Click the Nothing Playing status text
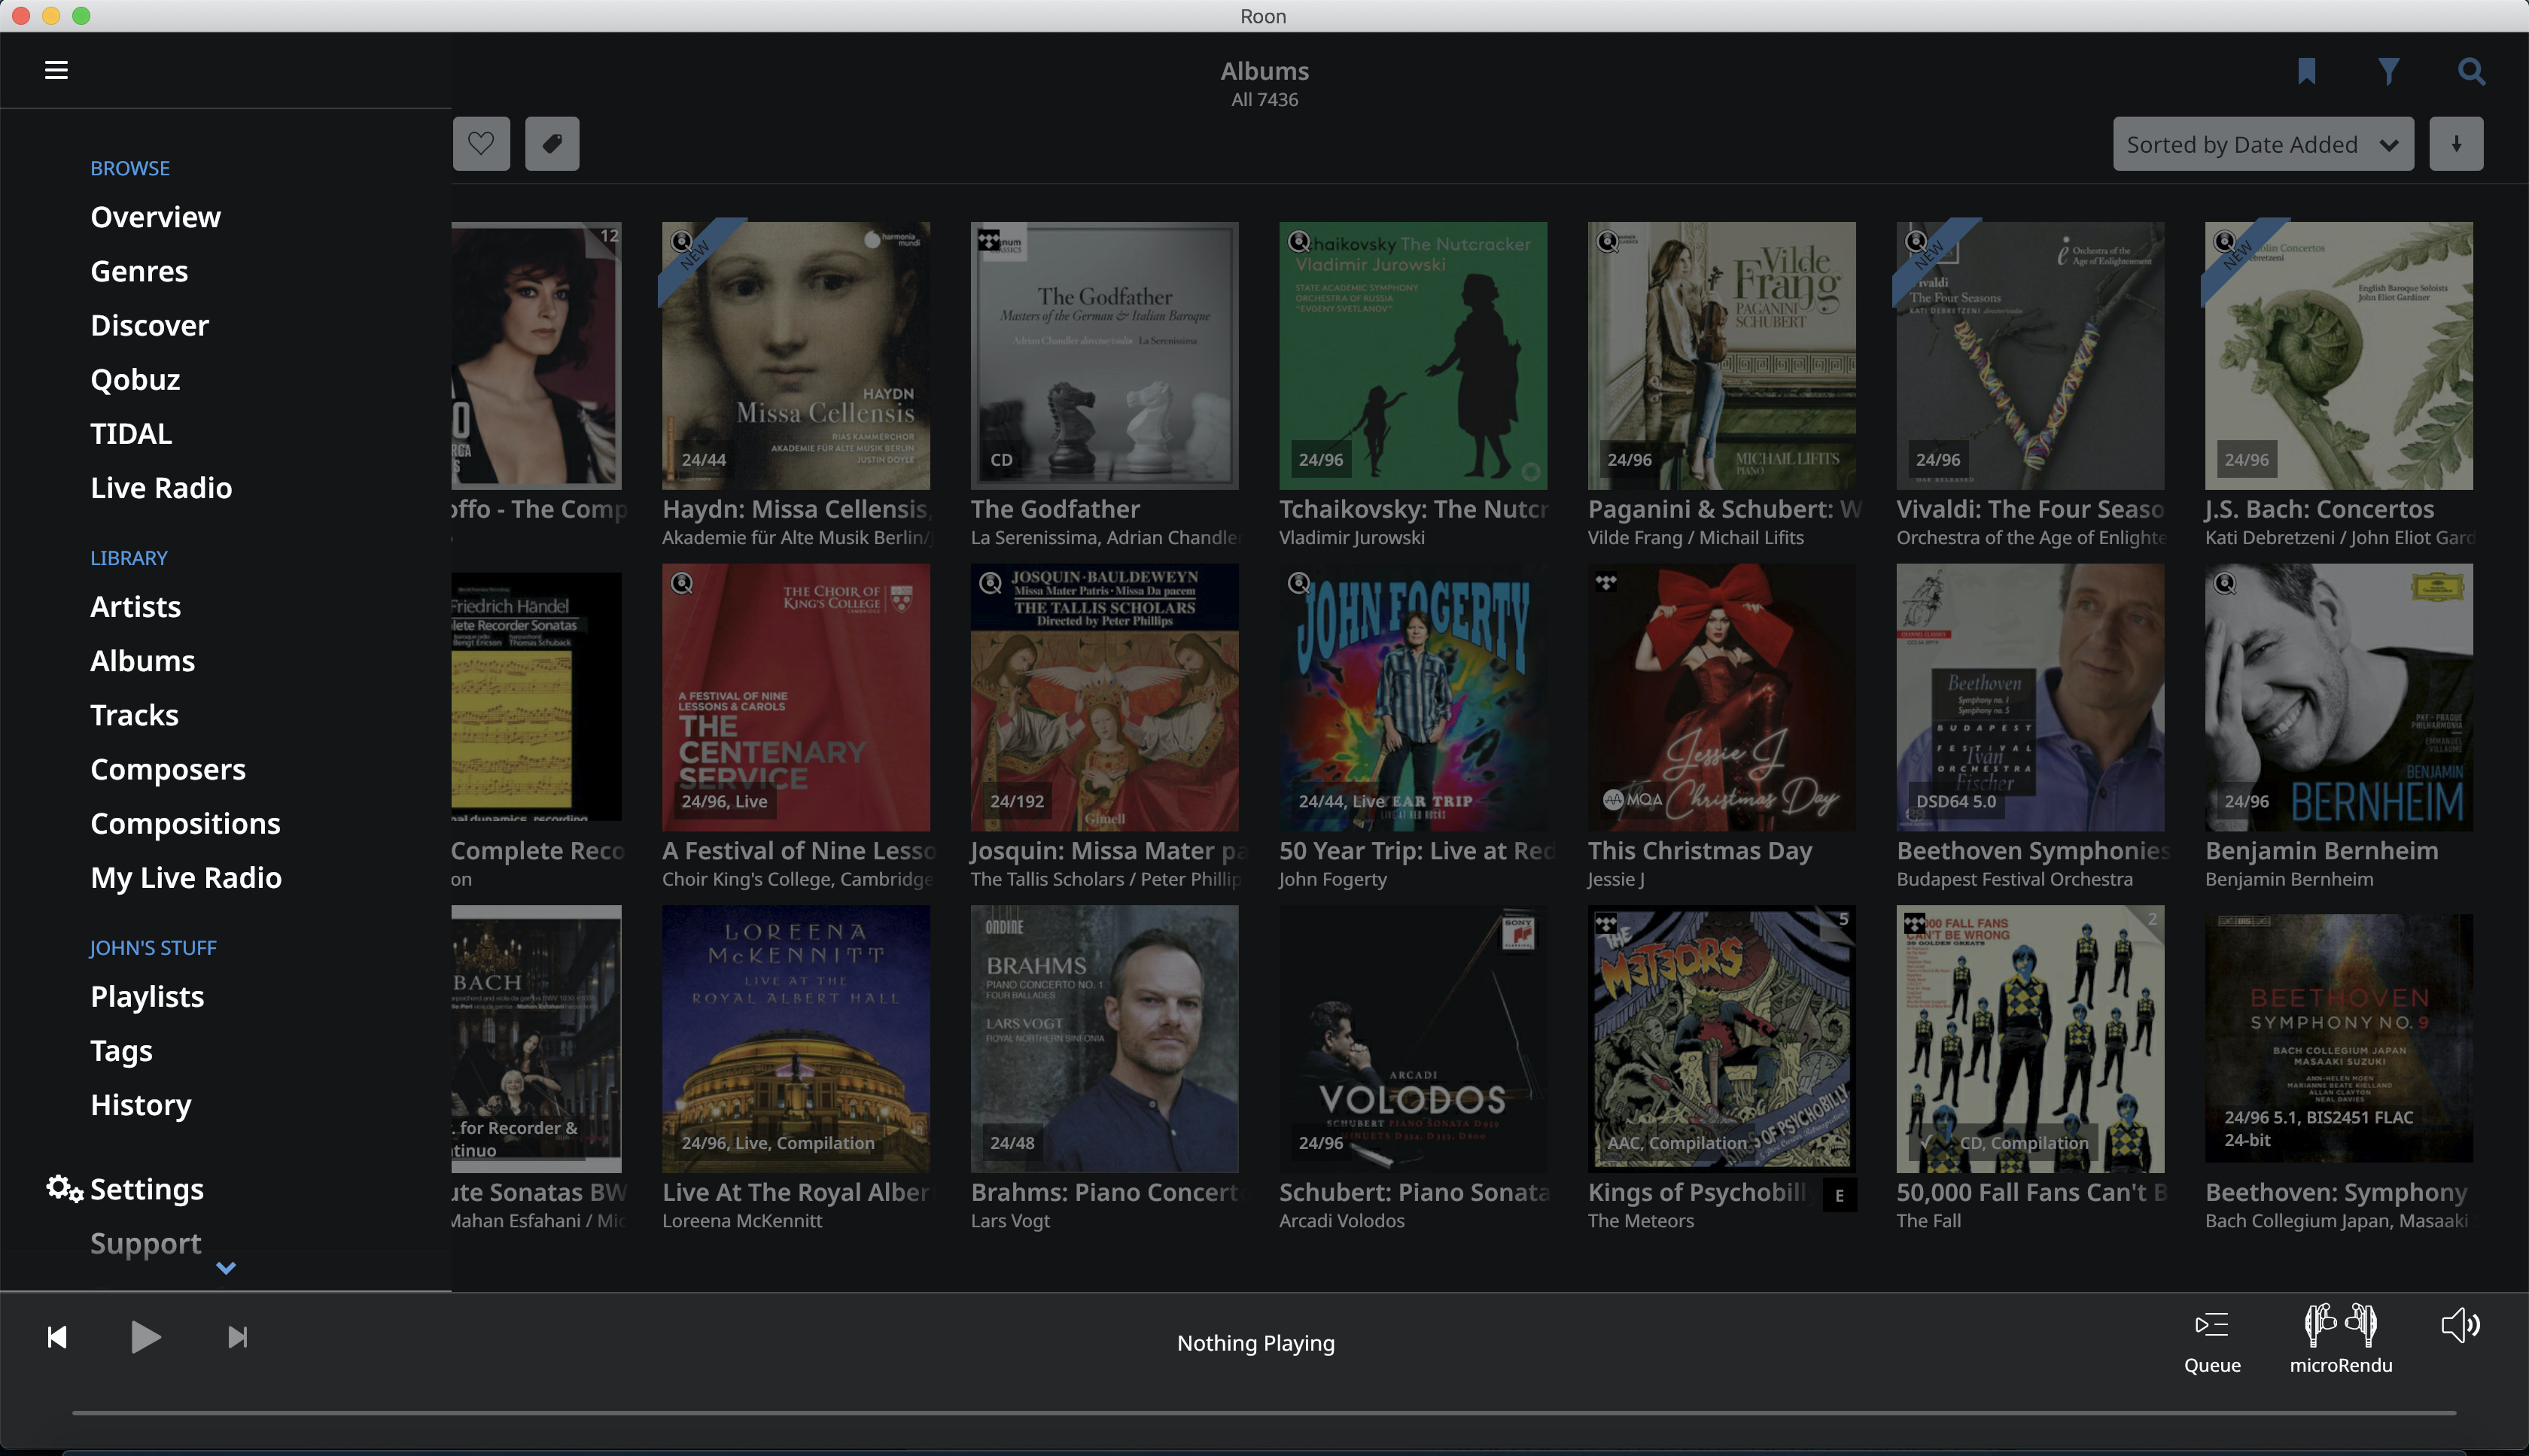Viewport: 2529px width, 1456px height. point(1256,1343)
